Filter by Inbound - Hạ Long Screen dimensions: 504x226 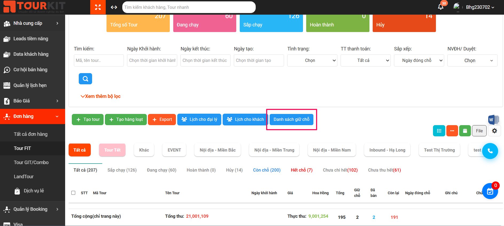pos(387,150)
